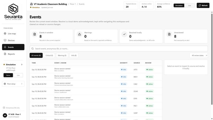This screenshot has height=120, width=213.
Task: Open the Devices monitor icon
Action: click(5, 40)
